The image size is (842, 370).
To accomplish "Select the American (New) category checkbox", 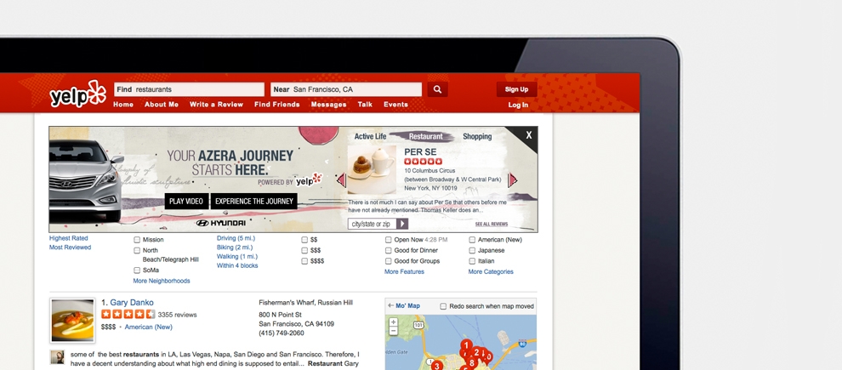I will click(472, 240).
